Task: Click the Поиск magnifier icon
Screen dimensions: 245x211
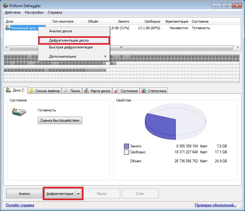Action: click(x=66, y=91)
